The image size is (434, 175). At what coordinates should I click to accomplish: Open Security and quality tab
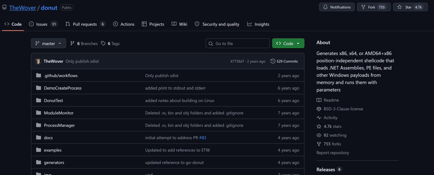coord(217,24)
